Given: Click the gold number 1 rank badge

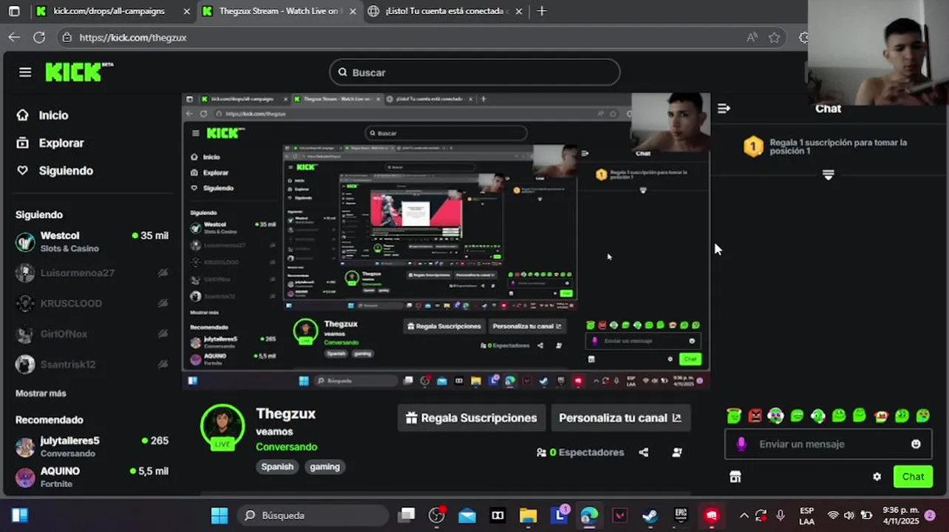Looking at the screenshot, I should pos(752,146).
